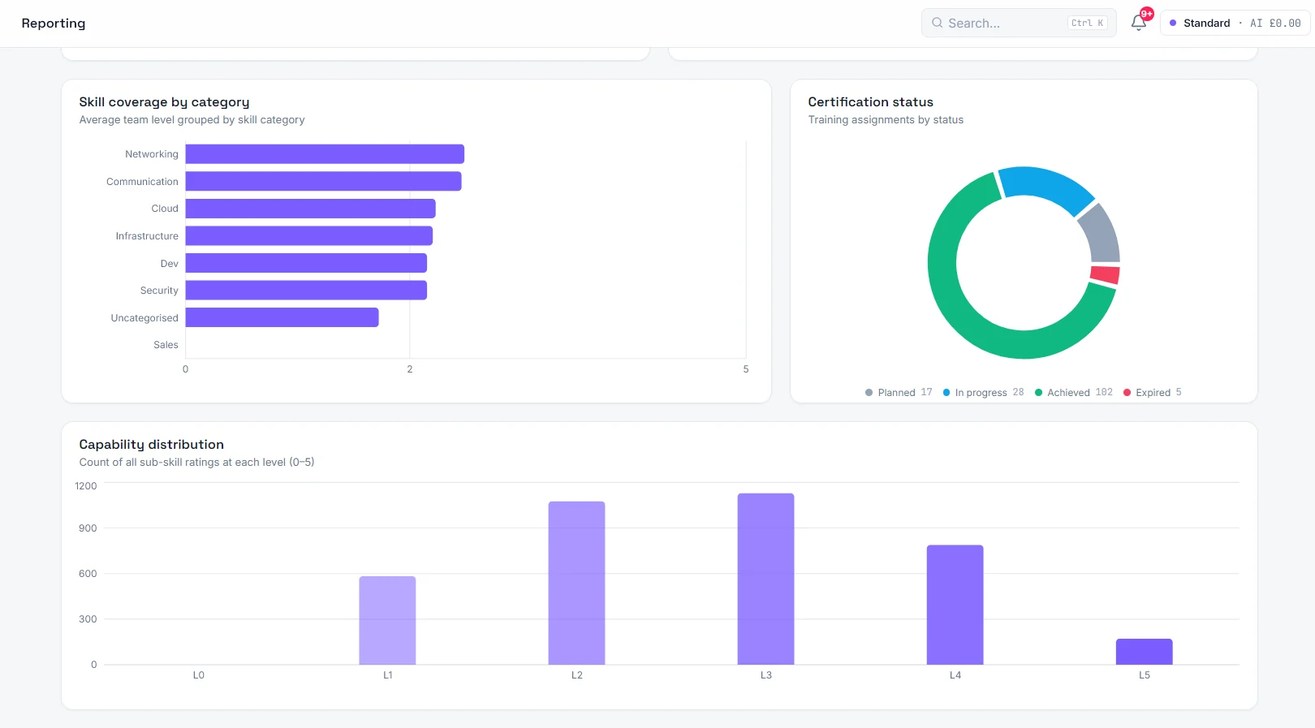1315x728 pixels.
Task: Click the Sales category label
Action: [x=166, y=345]
